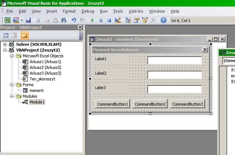Click the text box next to Label2
This screenshot has height=155, width=235.
175,75
